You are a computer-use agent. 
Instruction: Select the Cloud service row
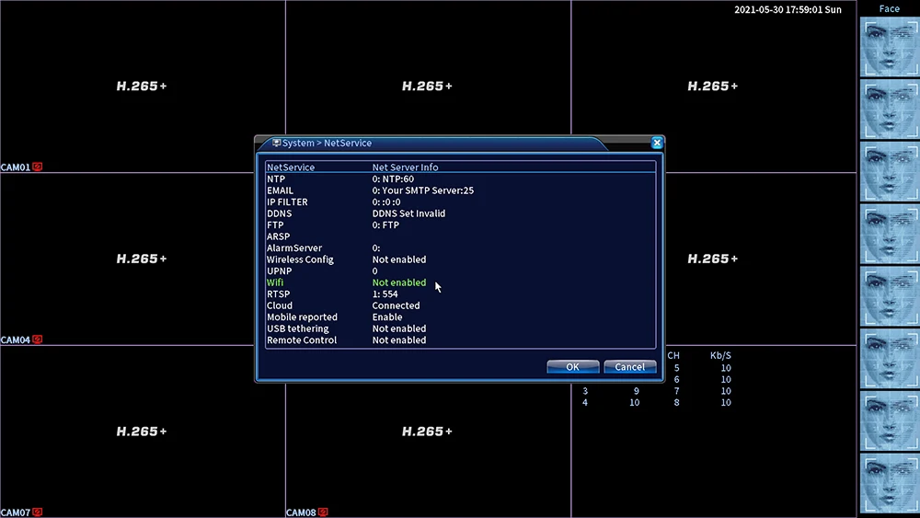(x=461, y=305)
